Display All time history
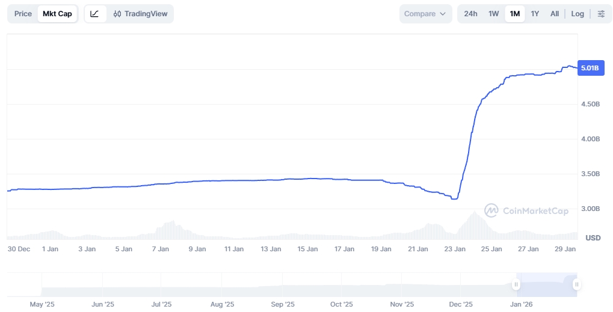613x312 pixels. click(554, 14)
